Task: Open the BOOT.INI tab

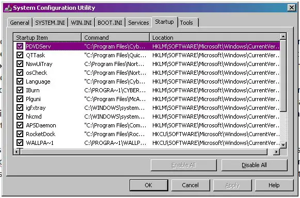Action: pyautogui.click(x=110, y=23)
